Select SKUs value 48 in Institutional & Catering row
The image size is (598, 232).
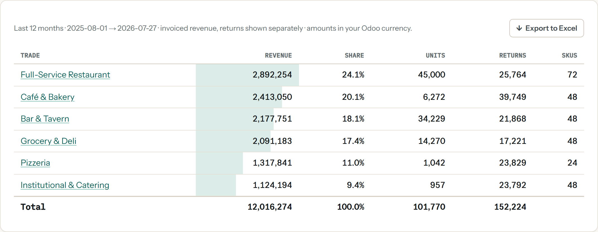(x=572, y=185)
